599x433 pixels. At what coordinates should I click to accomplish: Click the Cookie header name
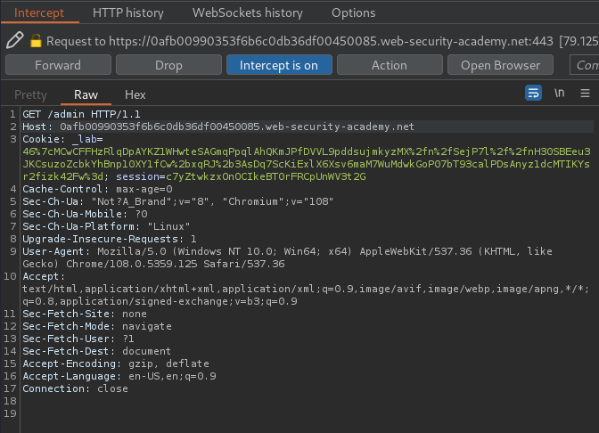pyautogui.click(x=44, y=139)
